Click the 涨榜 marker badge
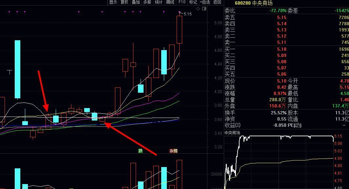This screenshot has width=349, height=189. tap(173, 151)
